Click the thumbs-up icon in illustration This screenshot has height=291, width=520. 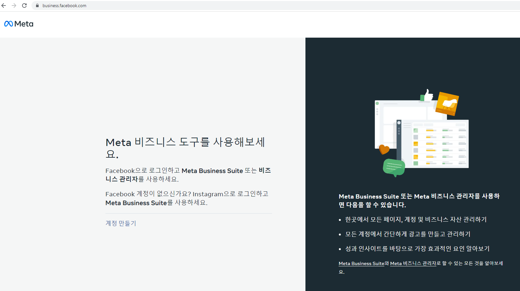427,95
